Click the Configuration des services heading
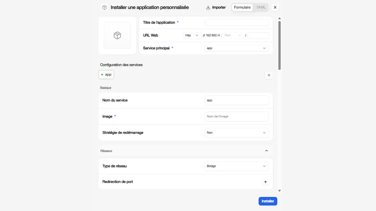Viewport: 376px width, 211px height. click(121, 65)
